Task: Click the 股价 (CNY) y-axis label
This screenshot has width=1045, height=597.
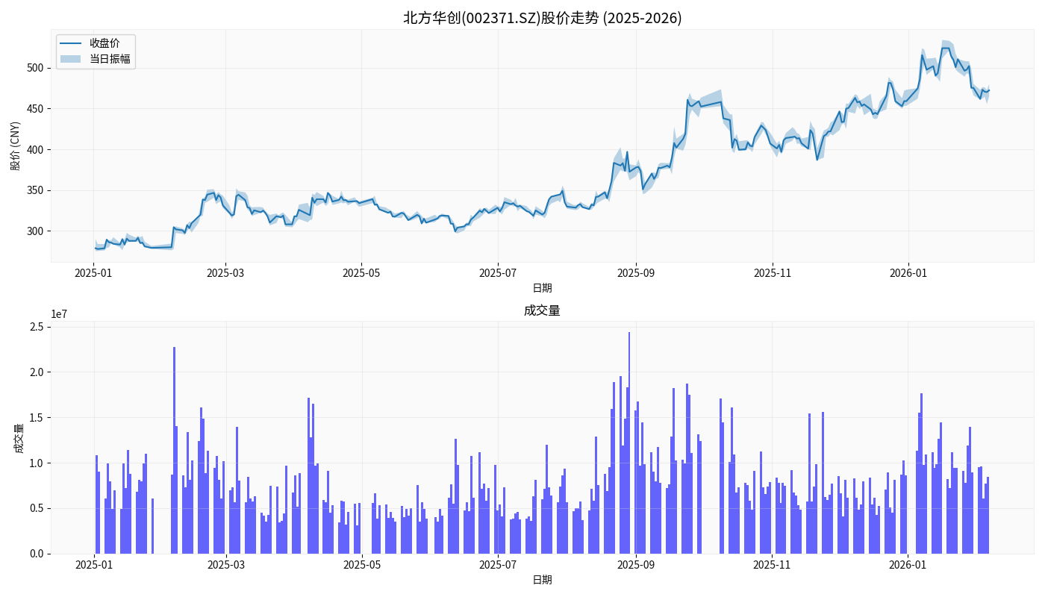Action: pyautogui.click(x=16, y=146)
